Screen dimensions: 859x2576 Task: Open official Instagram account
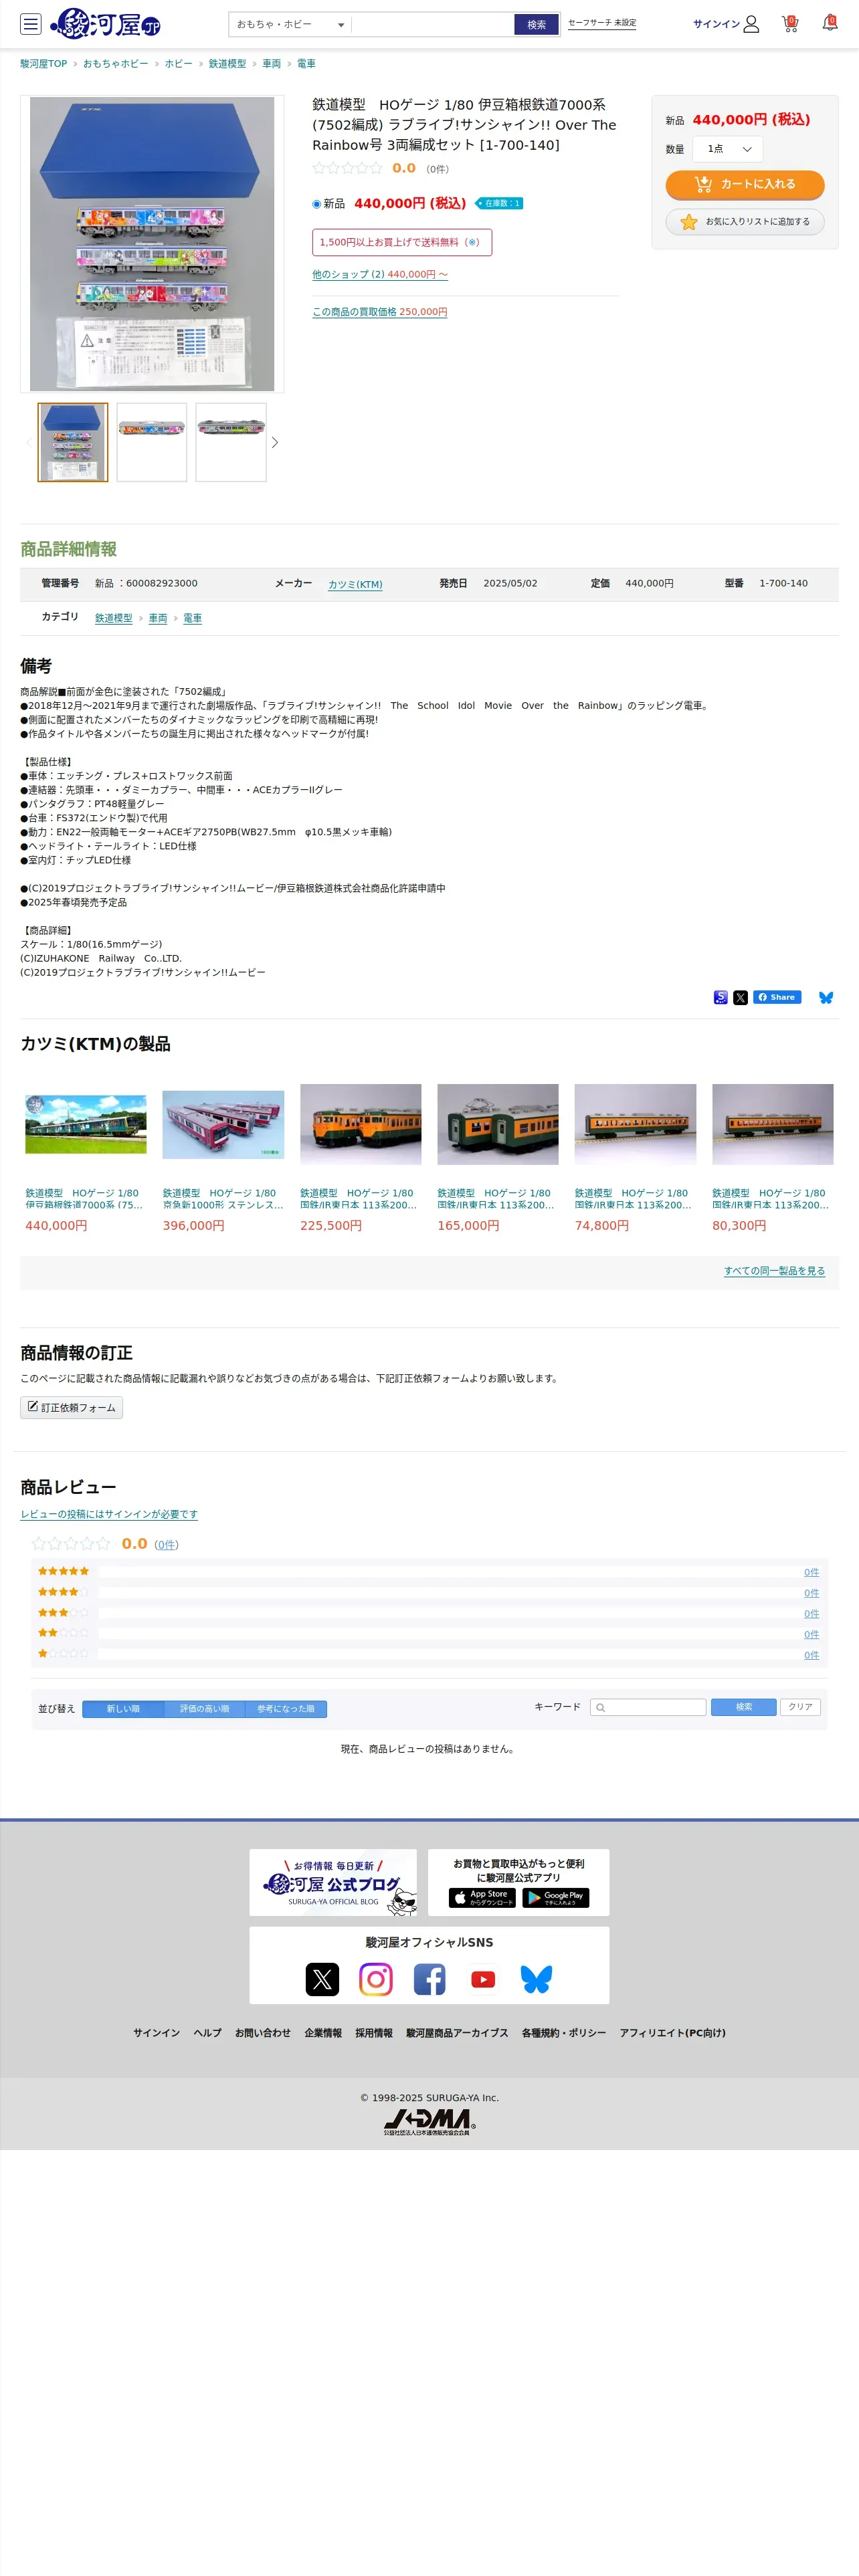point(376,1979)
